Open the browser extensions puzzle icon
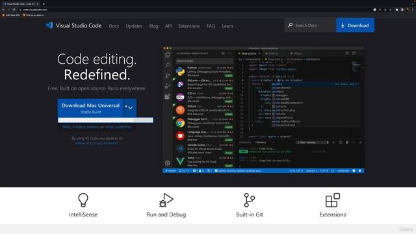This screenshot has width=416, height=234. pos(396,10)
